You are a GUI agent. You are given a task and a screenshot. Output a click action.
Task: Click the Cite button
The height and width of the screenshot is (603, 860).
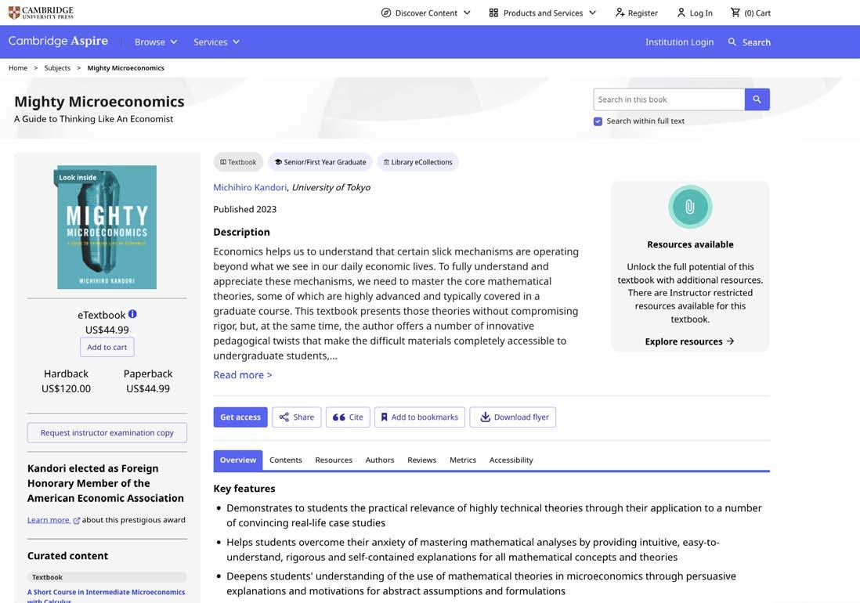coord(348,417)
